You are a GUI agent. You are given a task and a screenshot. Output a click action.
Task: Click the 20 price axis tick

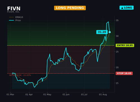(117, 67)
